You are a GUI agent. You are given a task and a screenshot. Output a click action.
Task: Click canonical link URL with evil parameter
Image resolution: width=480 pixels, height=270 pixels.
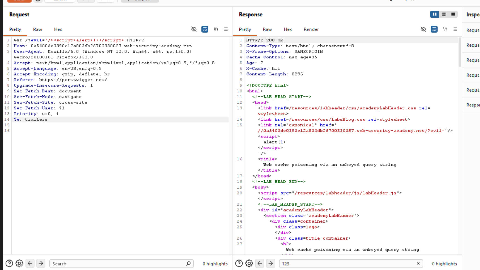pyautogui.click(x=355, y=131)
